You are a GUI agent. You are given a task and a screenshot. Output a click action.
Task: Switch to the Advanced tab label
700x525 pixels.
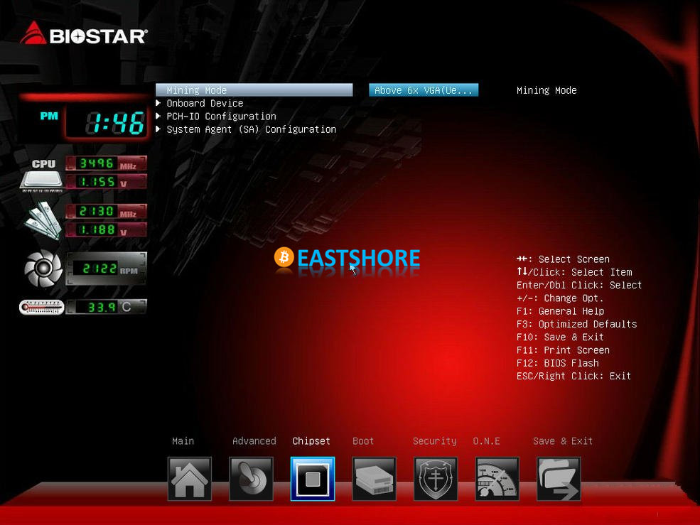tap(254, 441)
